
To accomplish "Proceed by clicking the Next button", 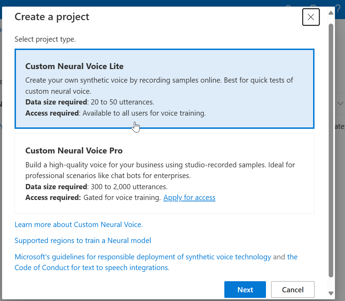I will tap(245, 289).
